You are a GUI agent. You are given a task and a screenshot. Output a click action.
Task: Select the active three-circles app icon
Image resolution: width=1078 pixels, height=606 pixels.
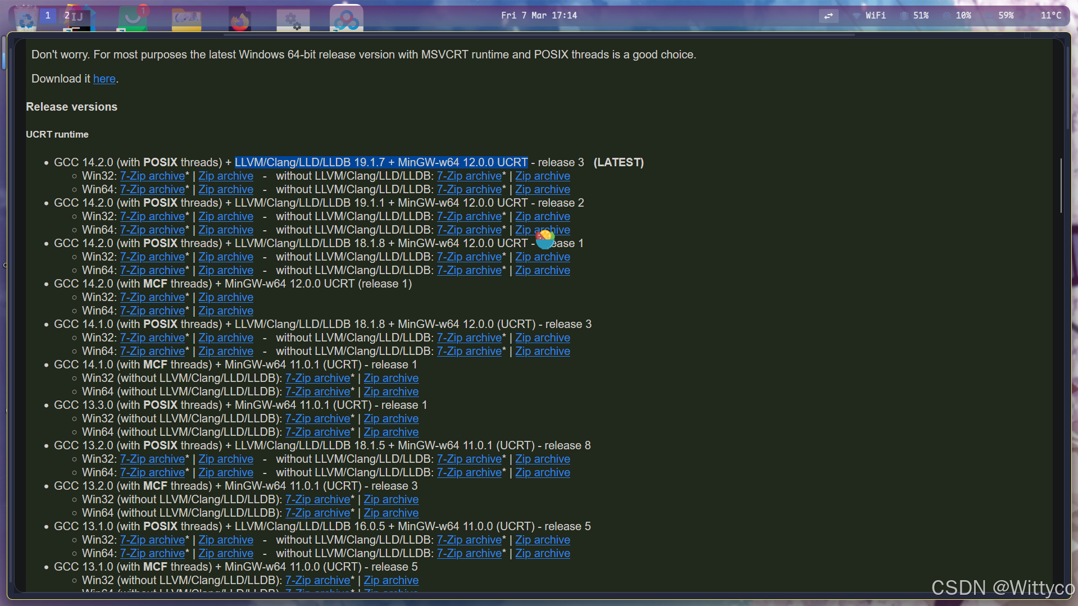[346, 19]
